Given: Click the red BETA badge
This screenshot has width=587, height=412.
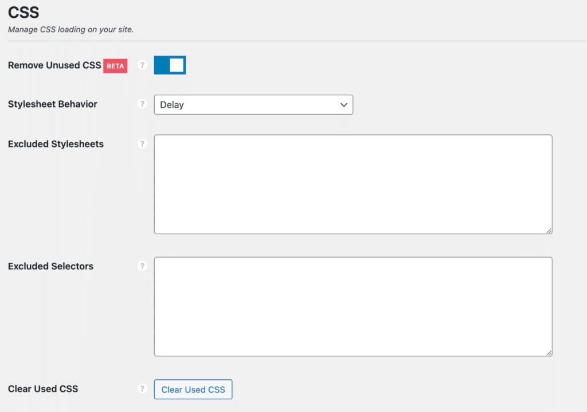Looking at the screenshot, I should coord(115,65).
